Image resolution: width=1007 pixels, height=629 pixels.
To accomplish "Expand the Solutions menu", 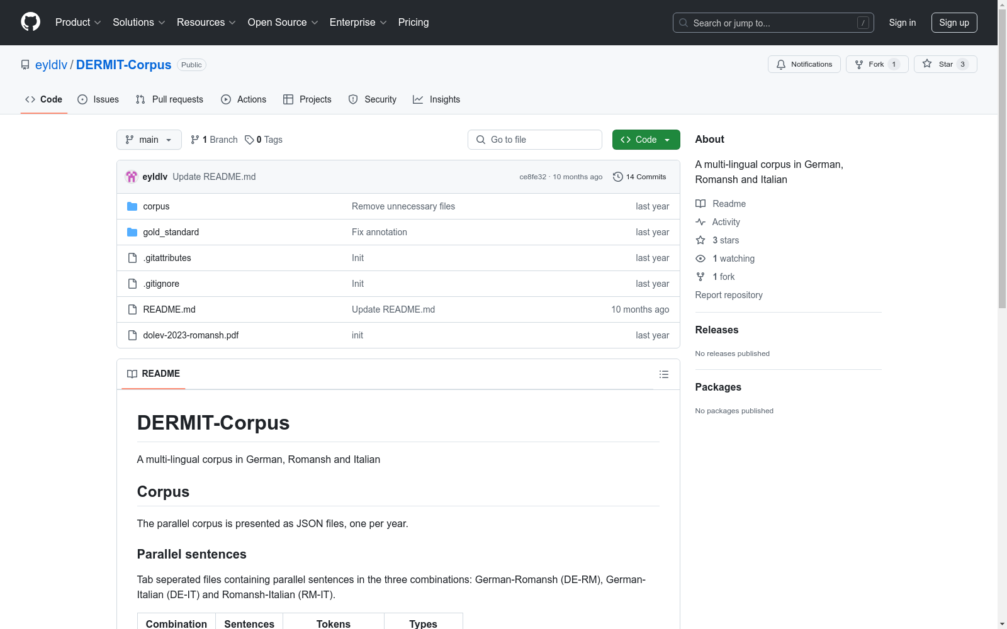I will pos(139,23).
